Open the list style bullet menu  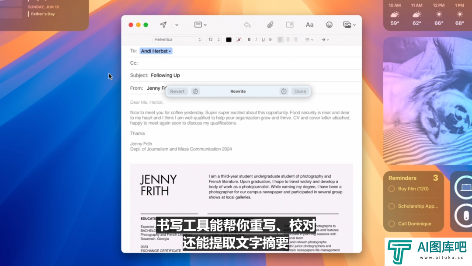309,40
